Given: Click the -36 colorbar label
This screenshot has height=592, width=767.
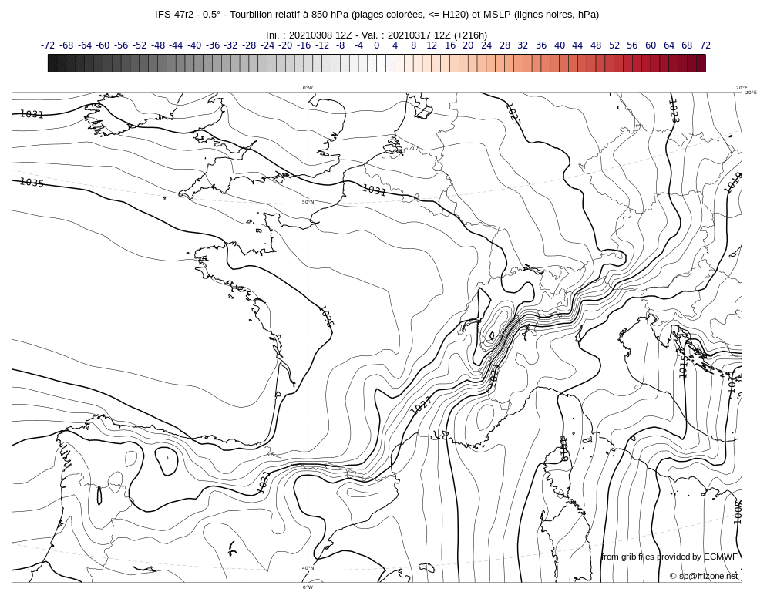Looking at the screenshot, I should [213, 45].
